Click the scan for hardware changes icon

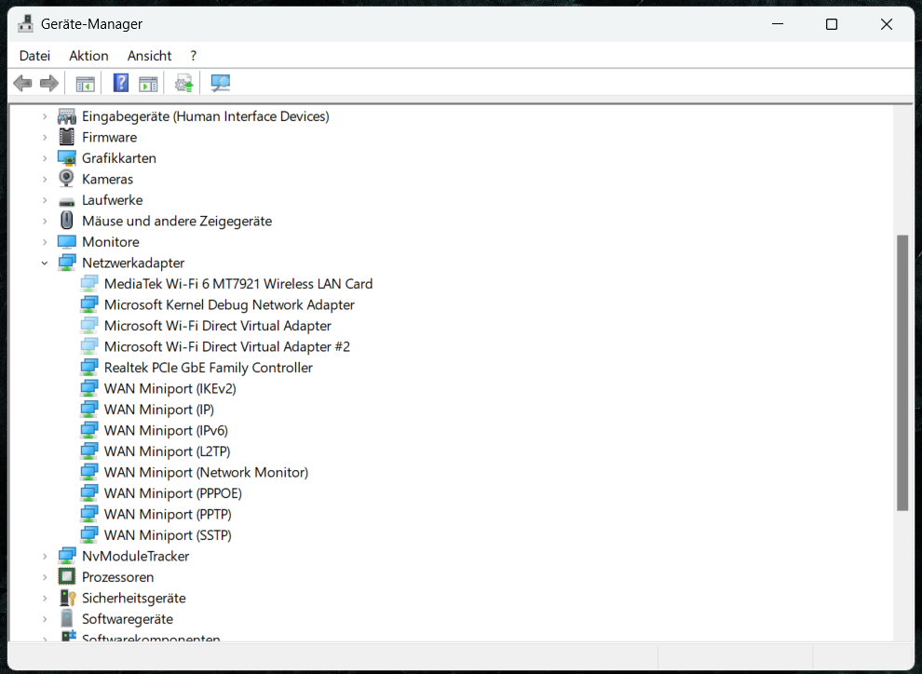pyautogui.click(x=221, y=84)
